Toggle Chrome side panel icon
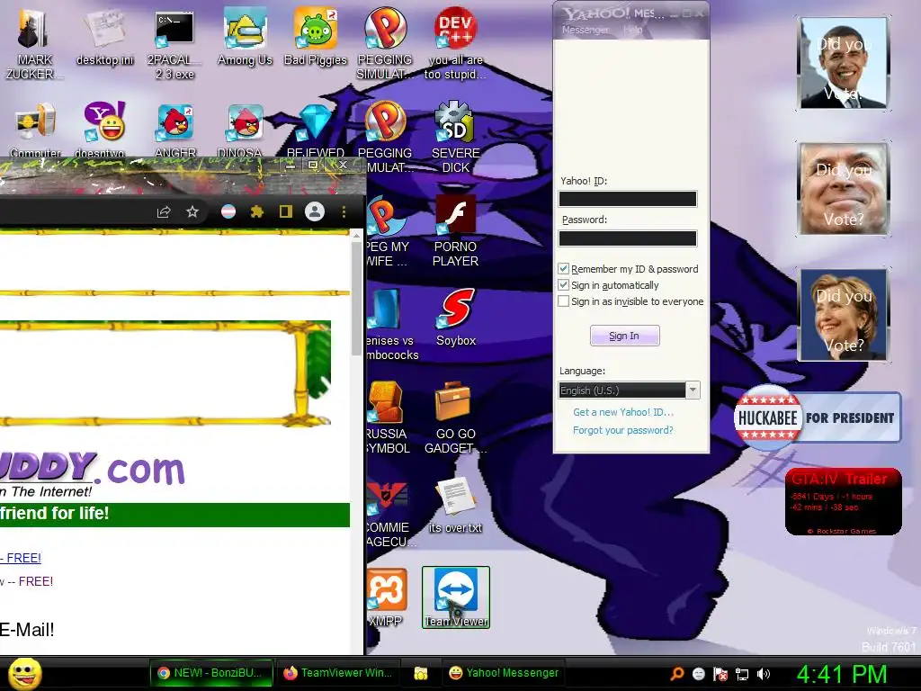The width and height of the screenshot is (921, 691). (285, 211)
